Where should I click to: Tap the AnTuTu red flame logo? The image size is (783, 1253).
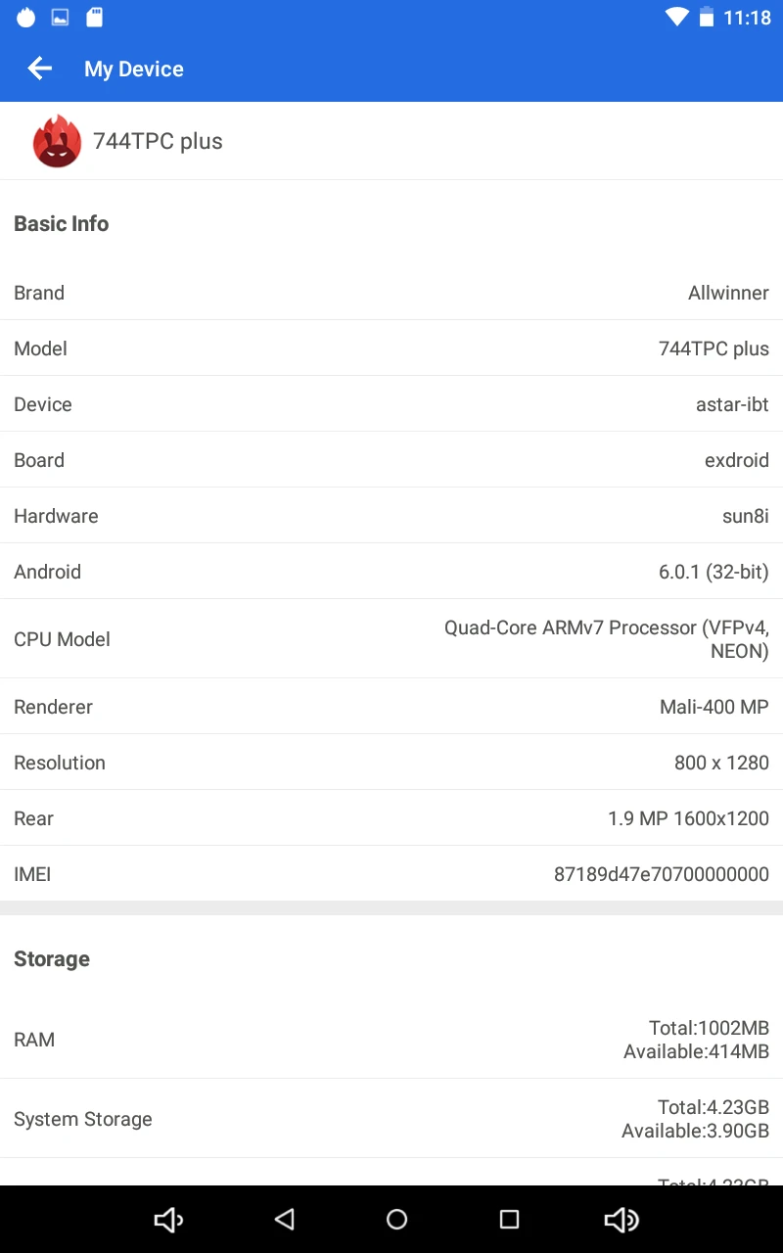point(57,142)
